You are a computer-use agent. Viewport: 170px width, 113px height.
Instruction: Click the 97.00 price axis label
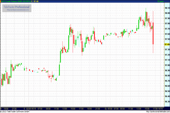[167, 65]
